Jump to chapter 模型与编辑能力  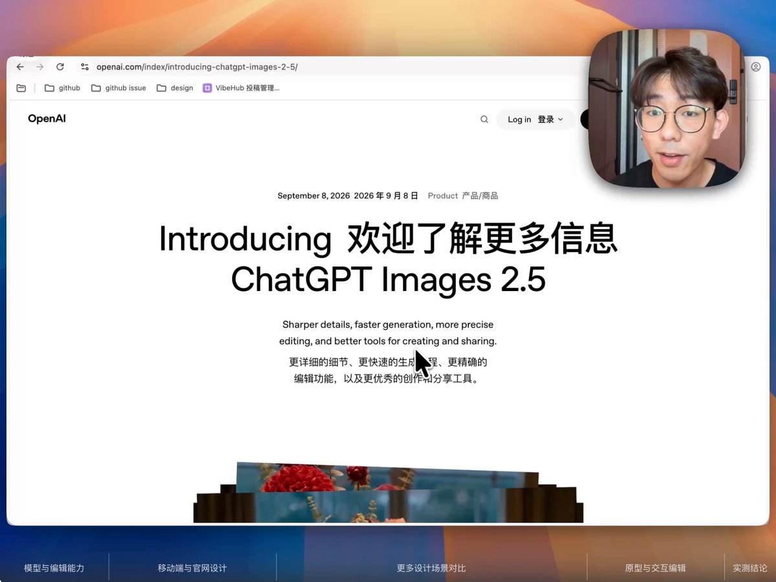coord(54,568)
